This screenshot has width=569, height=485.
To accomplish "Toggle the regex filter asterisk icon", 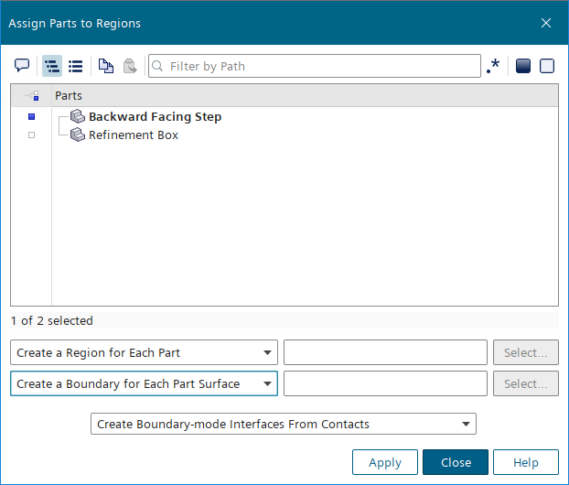I will click(493, 66).
